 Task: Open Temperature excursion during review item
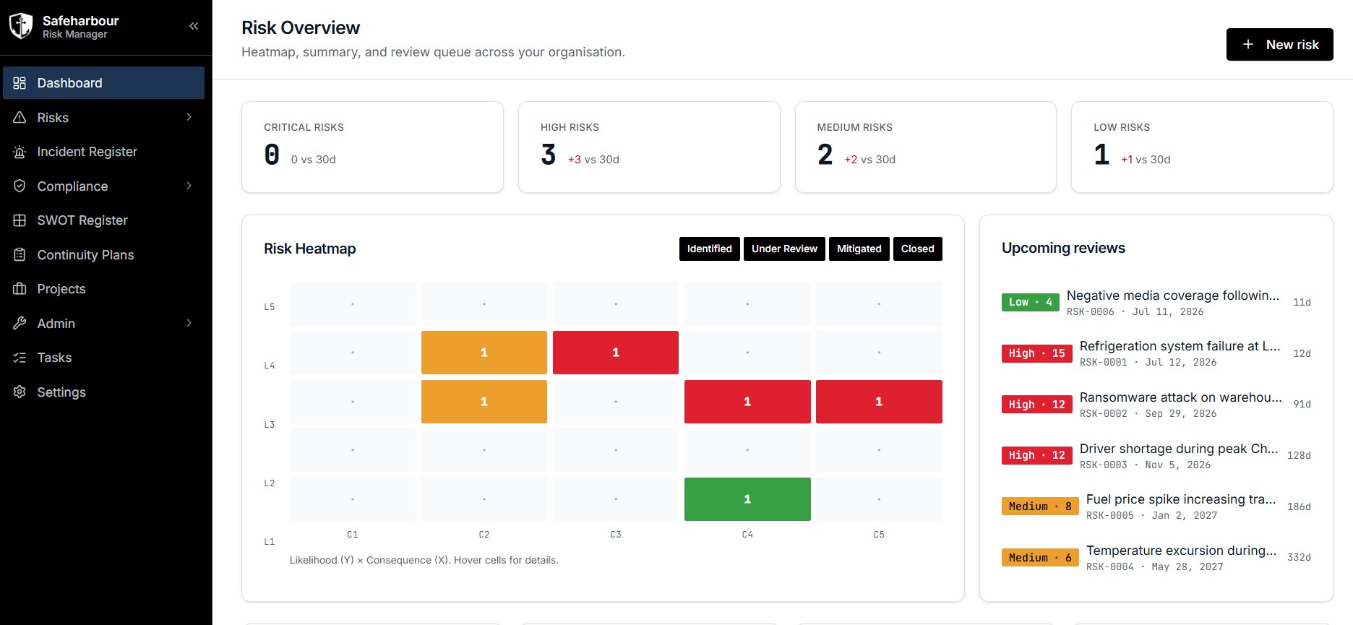coord(1156,558)
